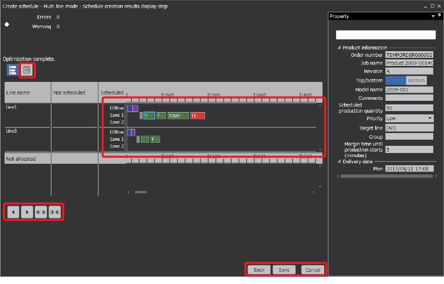Expand the timeline scale with outward arrows
This screenshot has height=284, width=444.
[41, 212]
